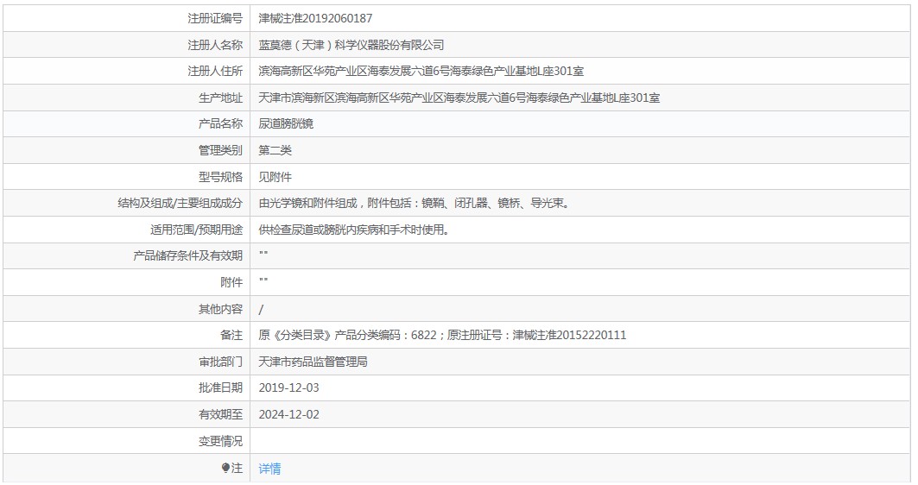The image size is (918, 485).
Task: Select registrant name 蓝莫德（天津）科学仪器股份有限公司
Action: pyautogui.click(x=351, y=45)
